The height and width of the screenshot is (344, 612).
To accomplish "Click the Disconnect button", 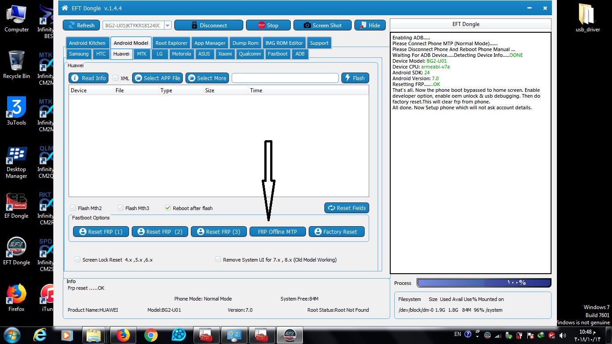I will [209, 26].
